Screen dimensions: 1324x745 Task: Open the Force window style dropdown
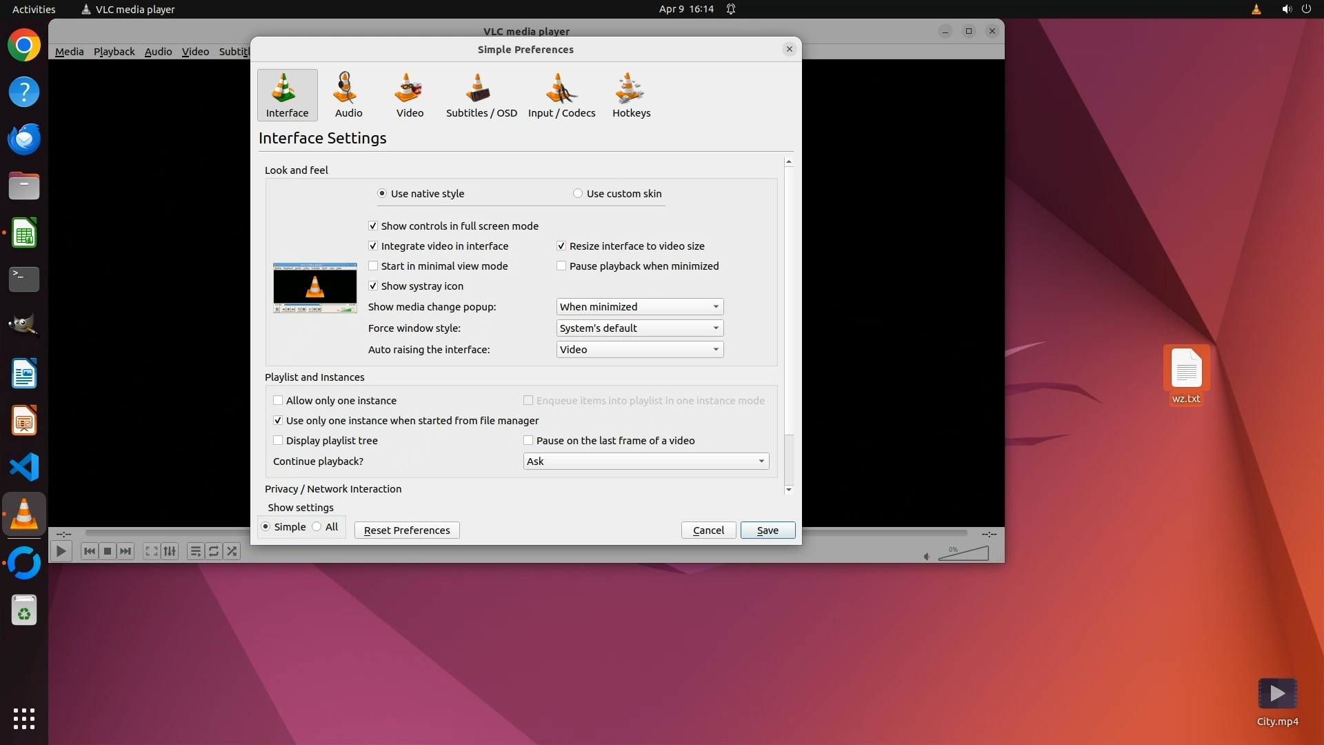[x=639, y=328]
